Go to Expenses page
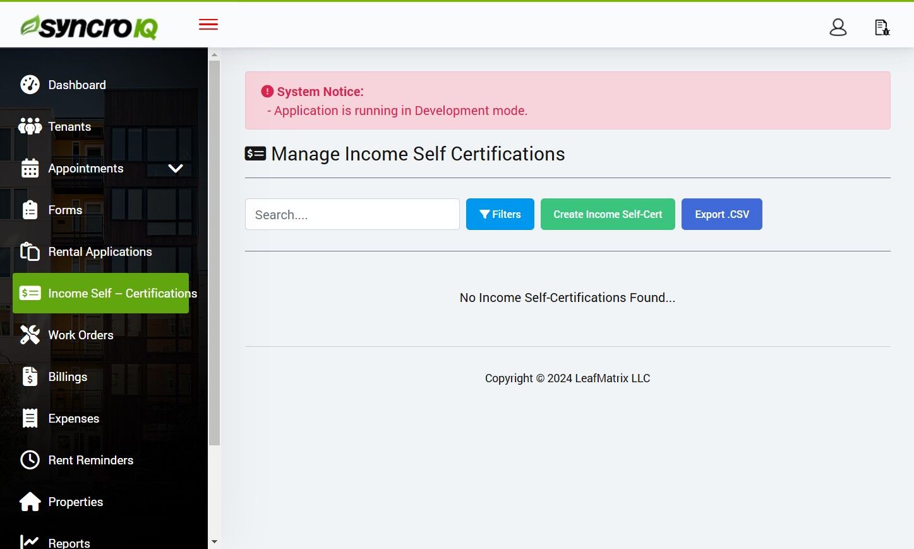Viewport: 914px width, 549px height. 100,418
